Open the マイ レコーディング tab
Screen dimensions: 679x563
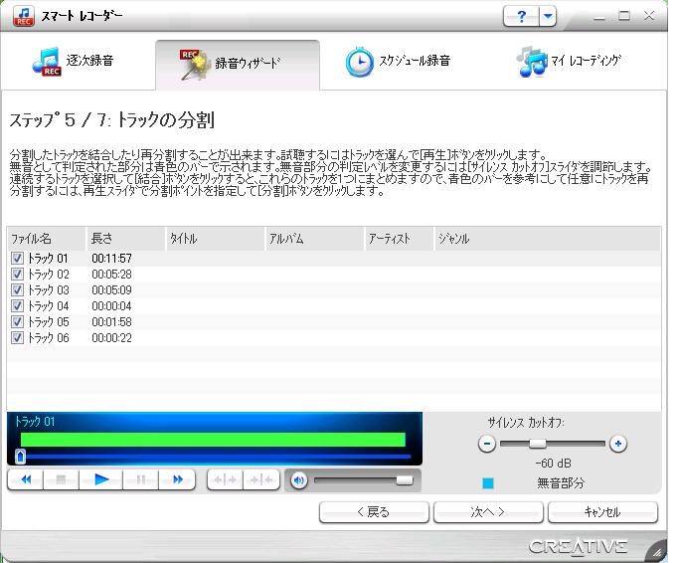(x=570, y=62)
